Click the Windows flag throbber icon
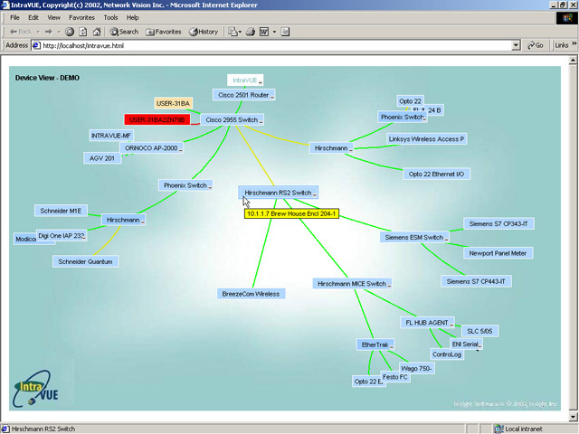This screenshot has height=434, width=579. click(x=567, y=18)
